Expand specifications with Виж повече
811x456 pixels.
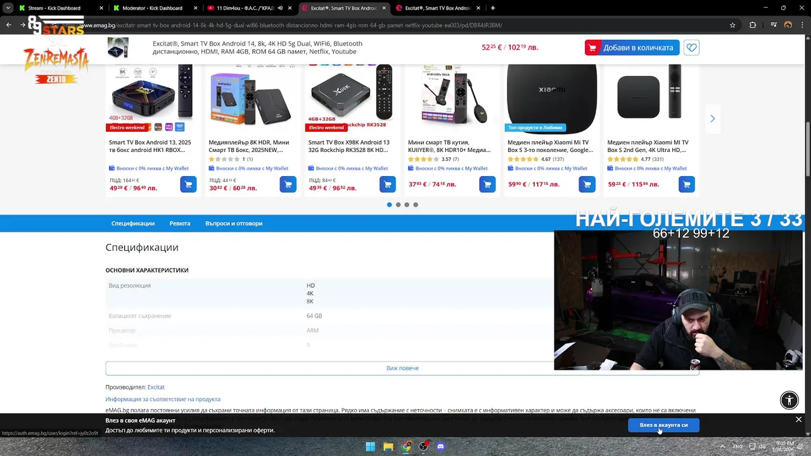coord(402,368)
